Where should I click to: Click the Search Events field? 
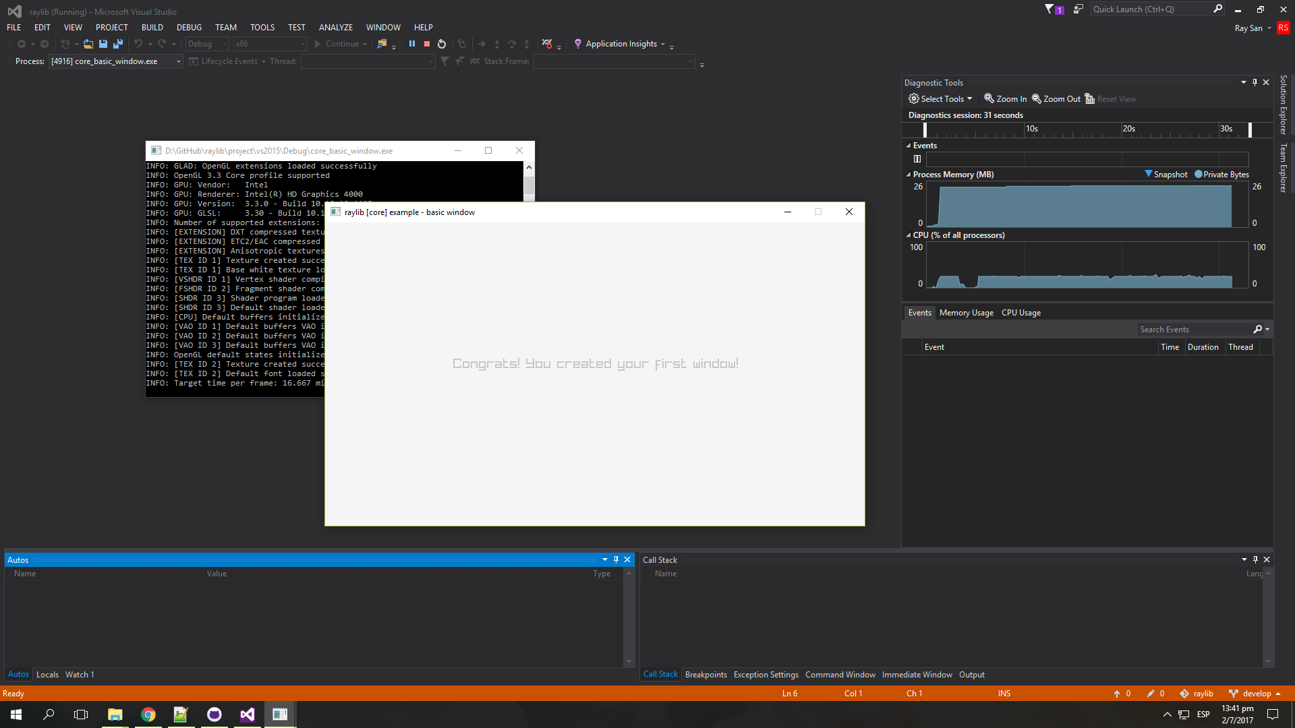click(x=1194, y=329)
